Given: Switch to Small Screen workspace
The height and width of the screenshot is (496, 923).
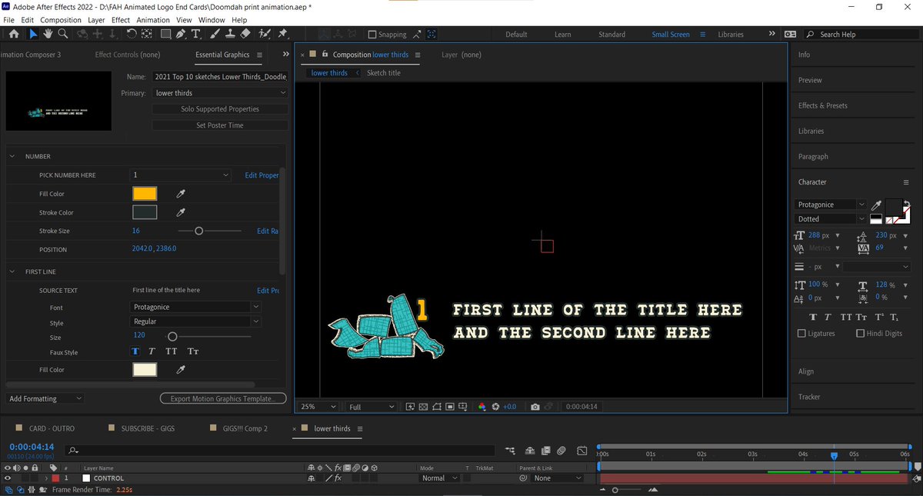Looking at the screenshot, I should (671, 35).
